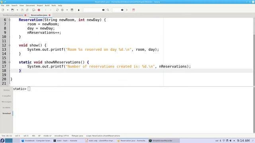Click the 'room = newRoom;' line
255x143 pixels.
click(x=43, y=24)
